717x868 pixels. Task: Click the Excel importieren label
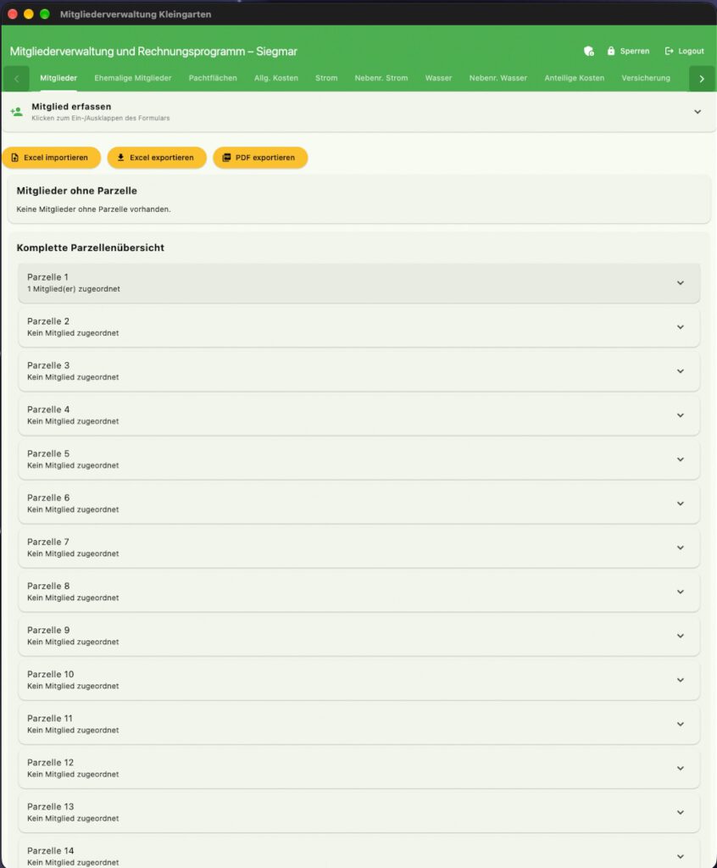point(56,158)
